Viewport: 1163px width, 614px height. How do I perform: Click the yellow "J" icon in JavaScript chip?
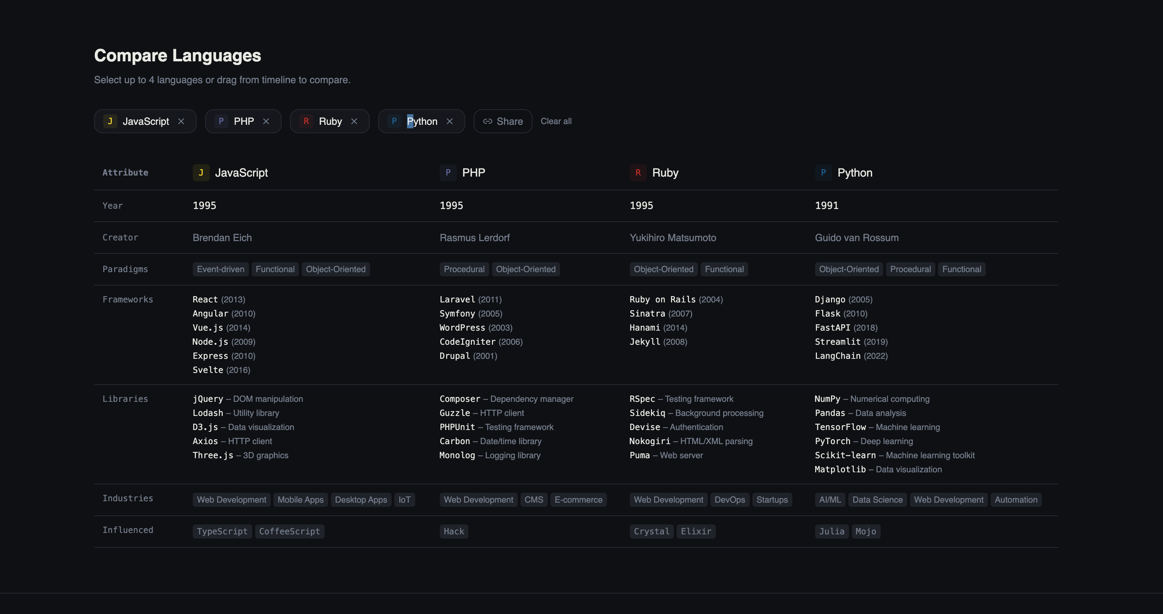[x=110, y=121]
